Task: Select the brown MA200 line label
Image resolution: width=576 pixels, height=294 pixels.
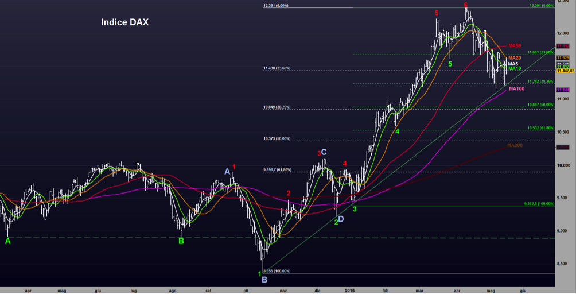Action: 515,145
